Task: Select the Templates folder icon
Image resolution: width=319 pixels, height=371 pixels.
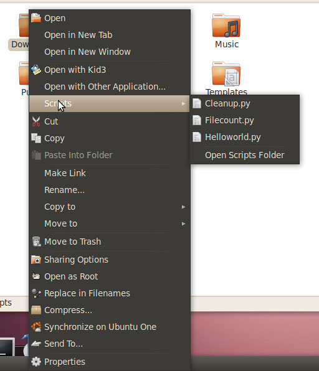Action: (226, 74)
